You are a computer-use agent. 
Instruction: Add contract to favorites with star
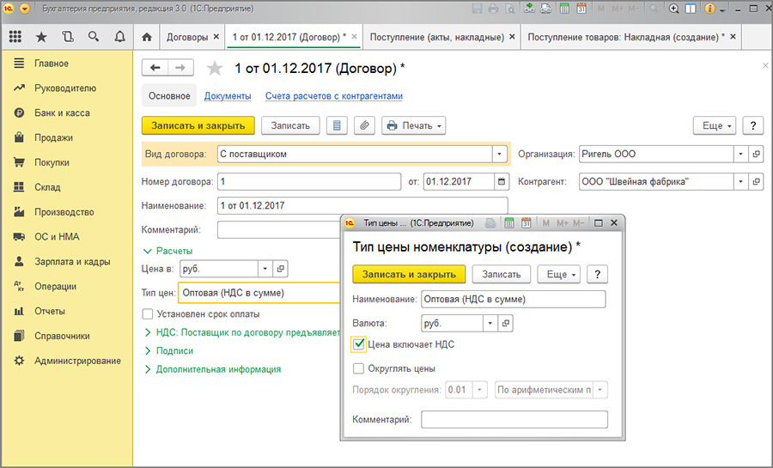click(214, 69)
